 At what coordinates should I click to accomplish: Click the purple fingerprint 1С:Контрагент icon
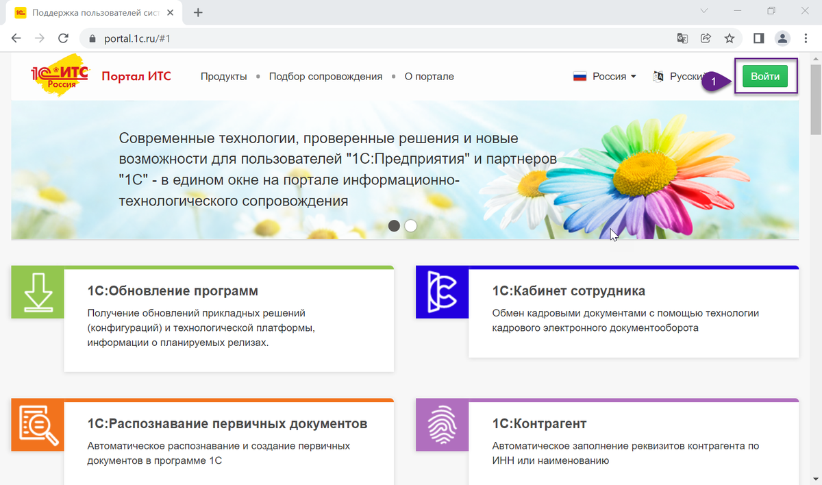(x=443, y=425)
